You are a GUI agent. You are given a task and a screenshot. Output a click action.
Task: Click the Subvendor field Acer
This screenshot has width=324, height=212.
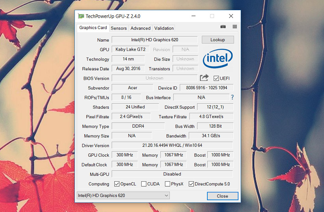[132, 88]
